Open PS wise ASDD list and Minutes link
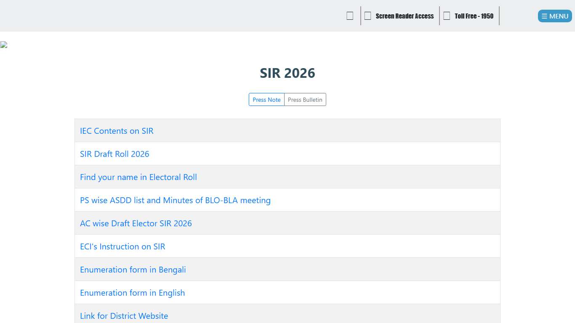 175,200
